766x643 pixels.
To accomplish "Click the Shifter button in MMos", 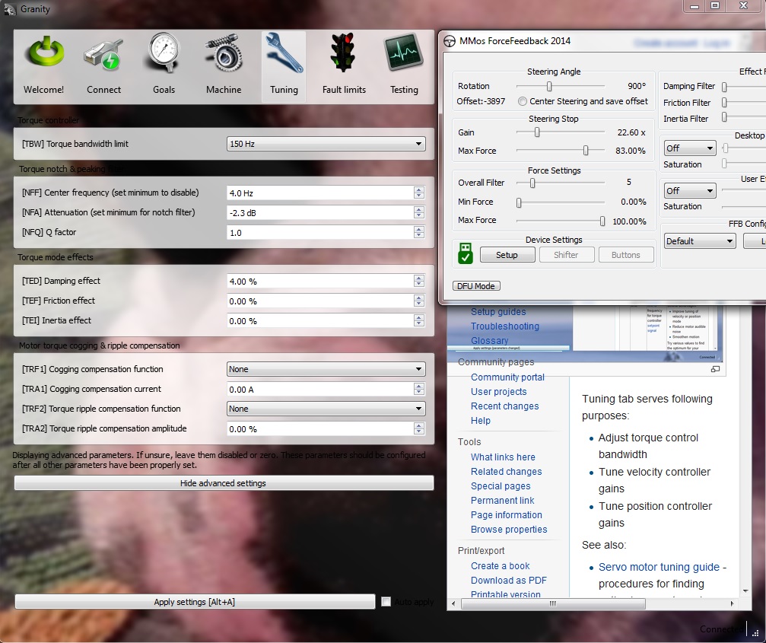I will [566, 255].
